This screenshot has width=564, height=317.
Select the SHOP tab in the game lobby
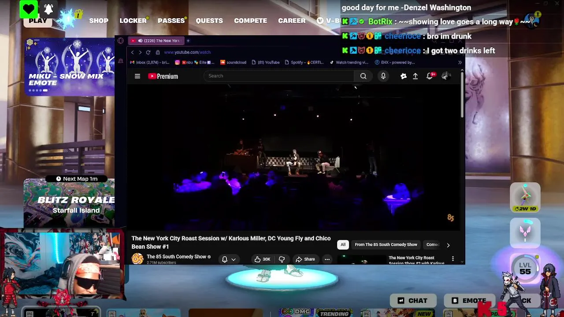[x=99, y=21]
